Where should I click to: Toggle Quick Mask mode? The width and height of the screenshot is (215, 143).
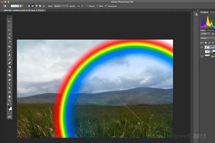coord(9,113)
